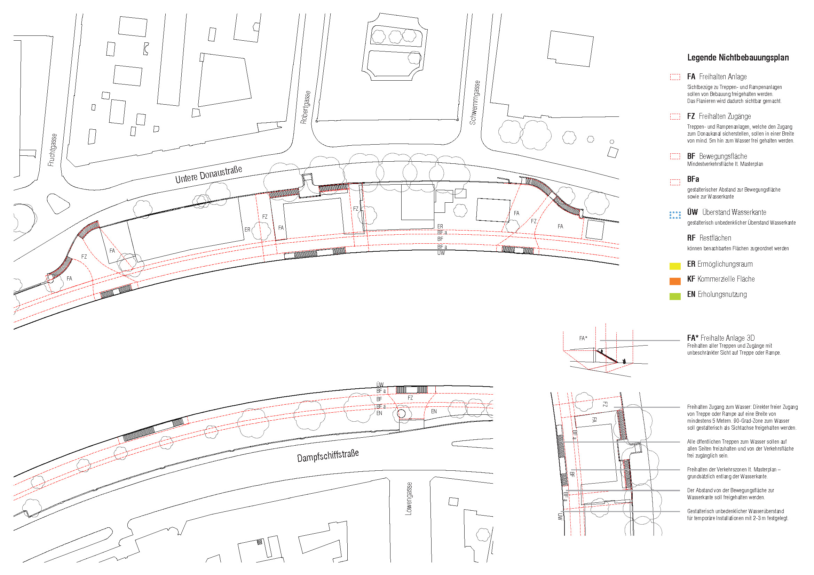Click the Untere Donaustraße street label
The image size is (814, 575).
(x=208, y=174)
